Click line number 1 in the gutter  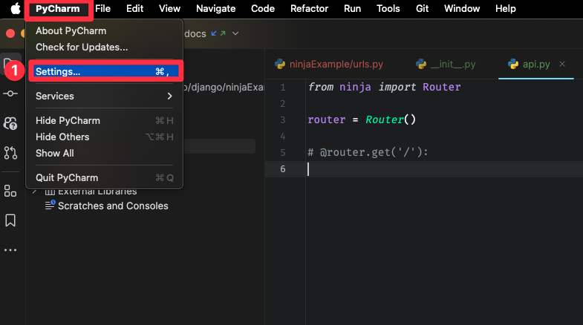pos(283,88)
